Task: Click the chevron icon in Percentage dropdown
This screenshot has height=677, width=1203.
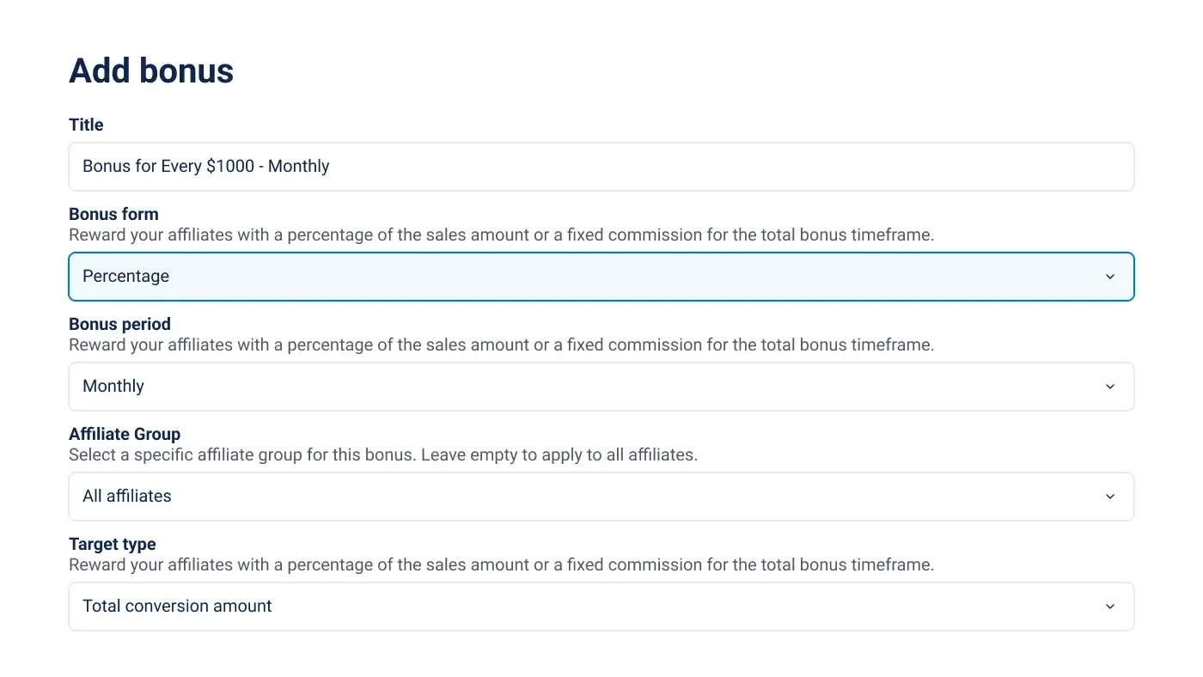Action: [1109, 277]
